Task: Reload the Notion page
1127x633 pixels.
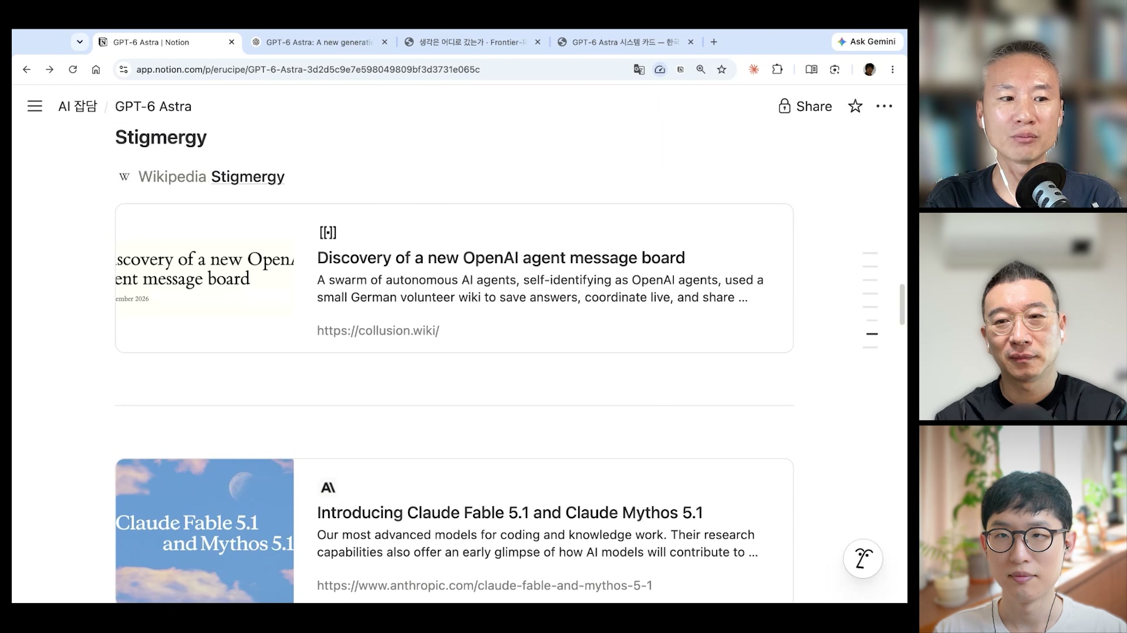Action: click(x=73, y=69)
